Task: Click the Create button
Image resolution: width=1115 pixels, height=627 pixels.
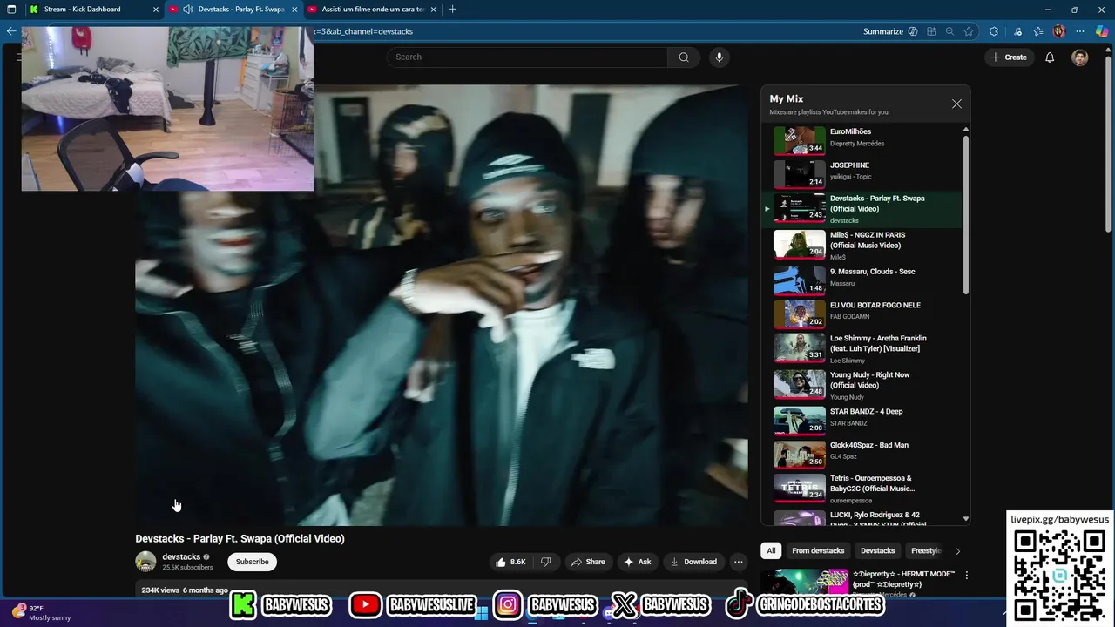Action: click(x=1009, y=57)
